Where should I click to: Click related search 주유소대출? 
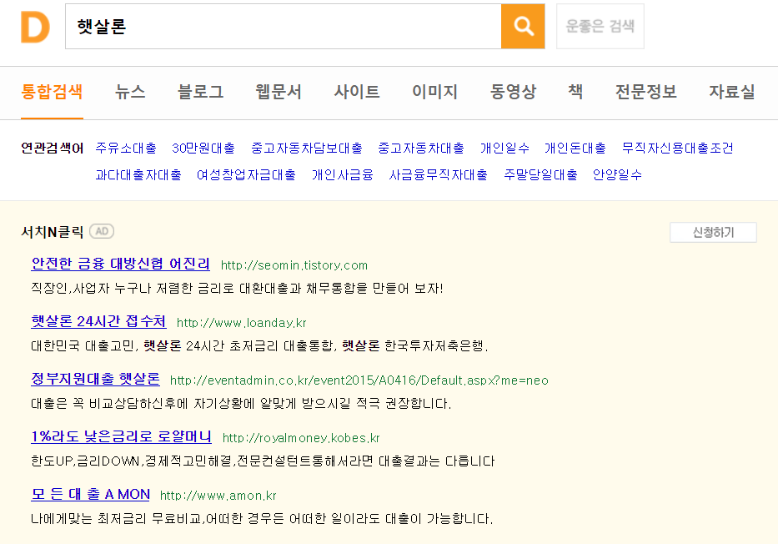pyautogui.click(x=126, y=148)
